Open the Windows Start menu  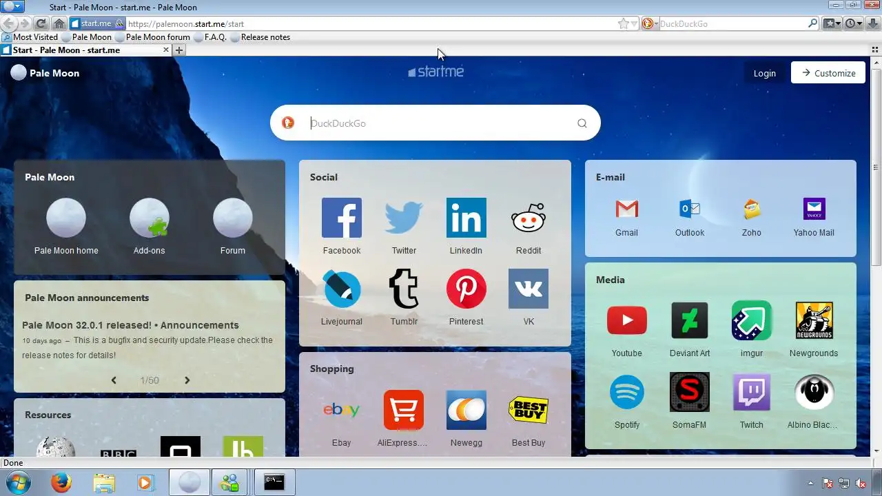coord(18,482)
